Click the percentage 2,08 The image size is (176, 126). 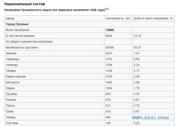[136, 76]
